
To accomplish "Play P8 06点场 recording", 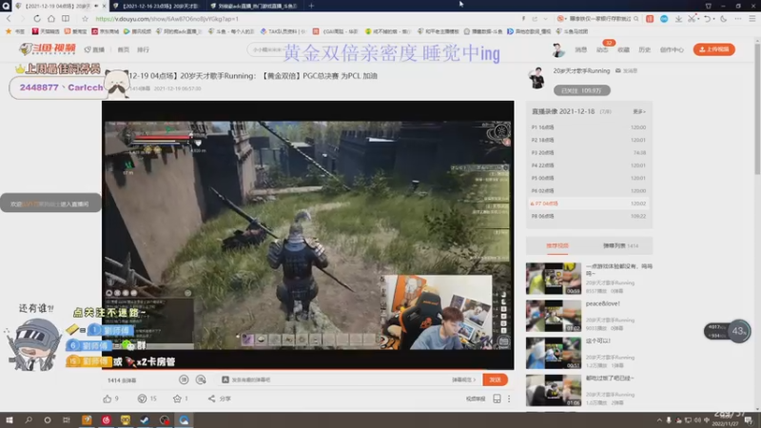I will (x=589, y=216).
